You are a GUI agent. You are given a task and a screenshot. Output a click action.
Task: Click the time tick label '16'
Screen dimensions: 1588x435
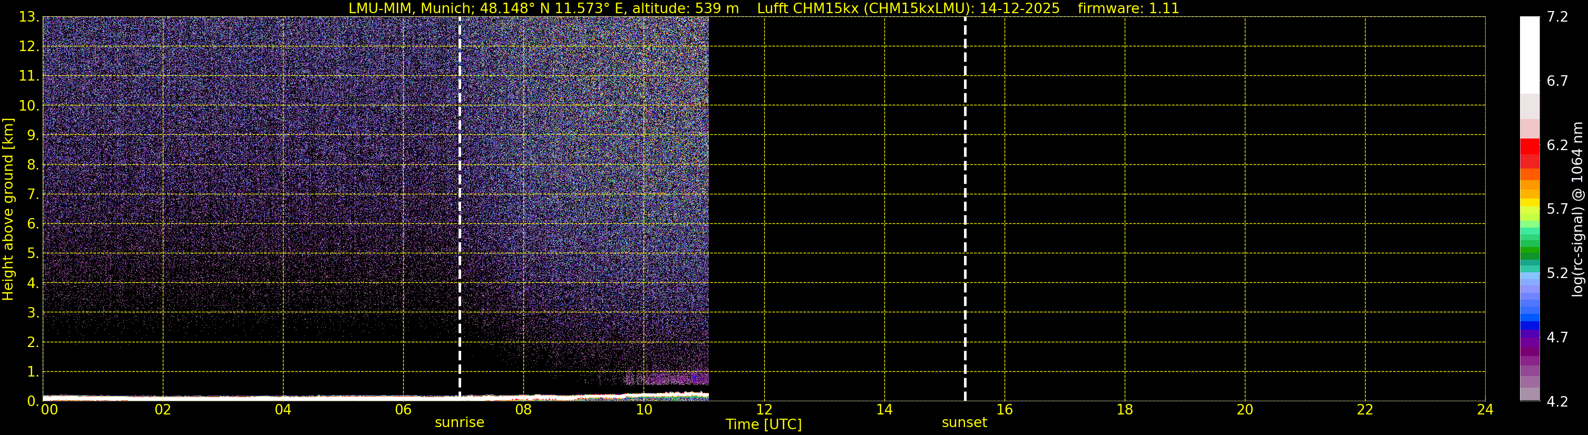point(1004,410)
